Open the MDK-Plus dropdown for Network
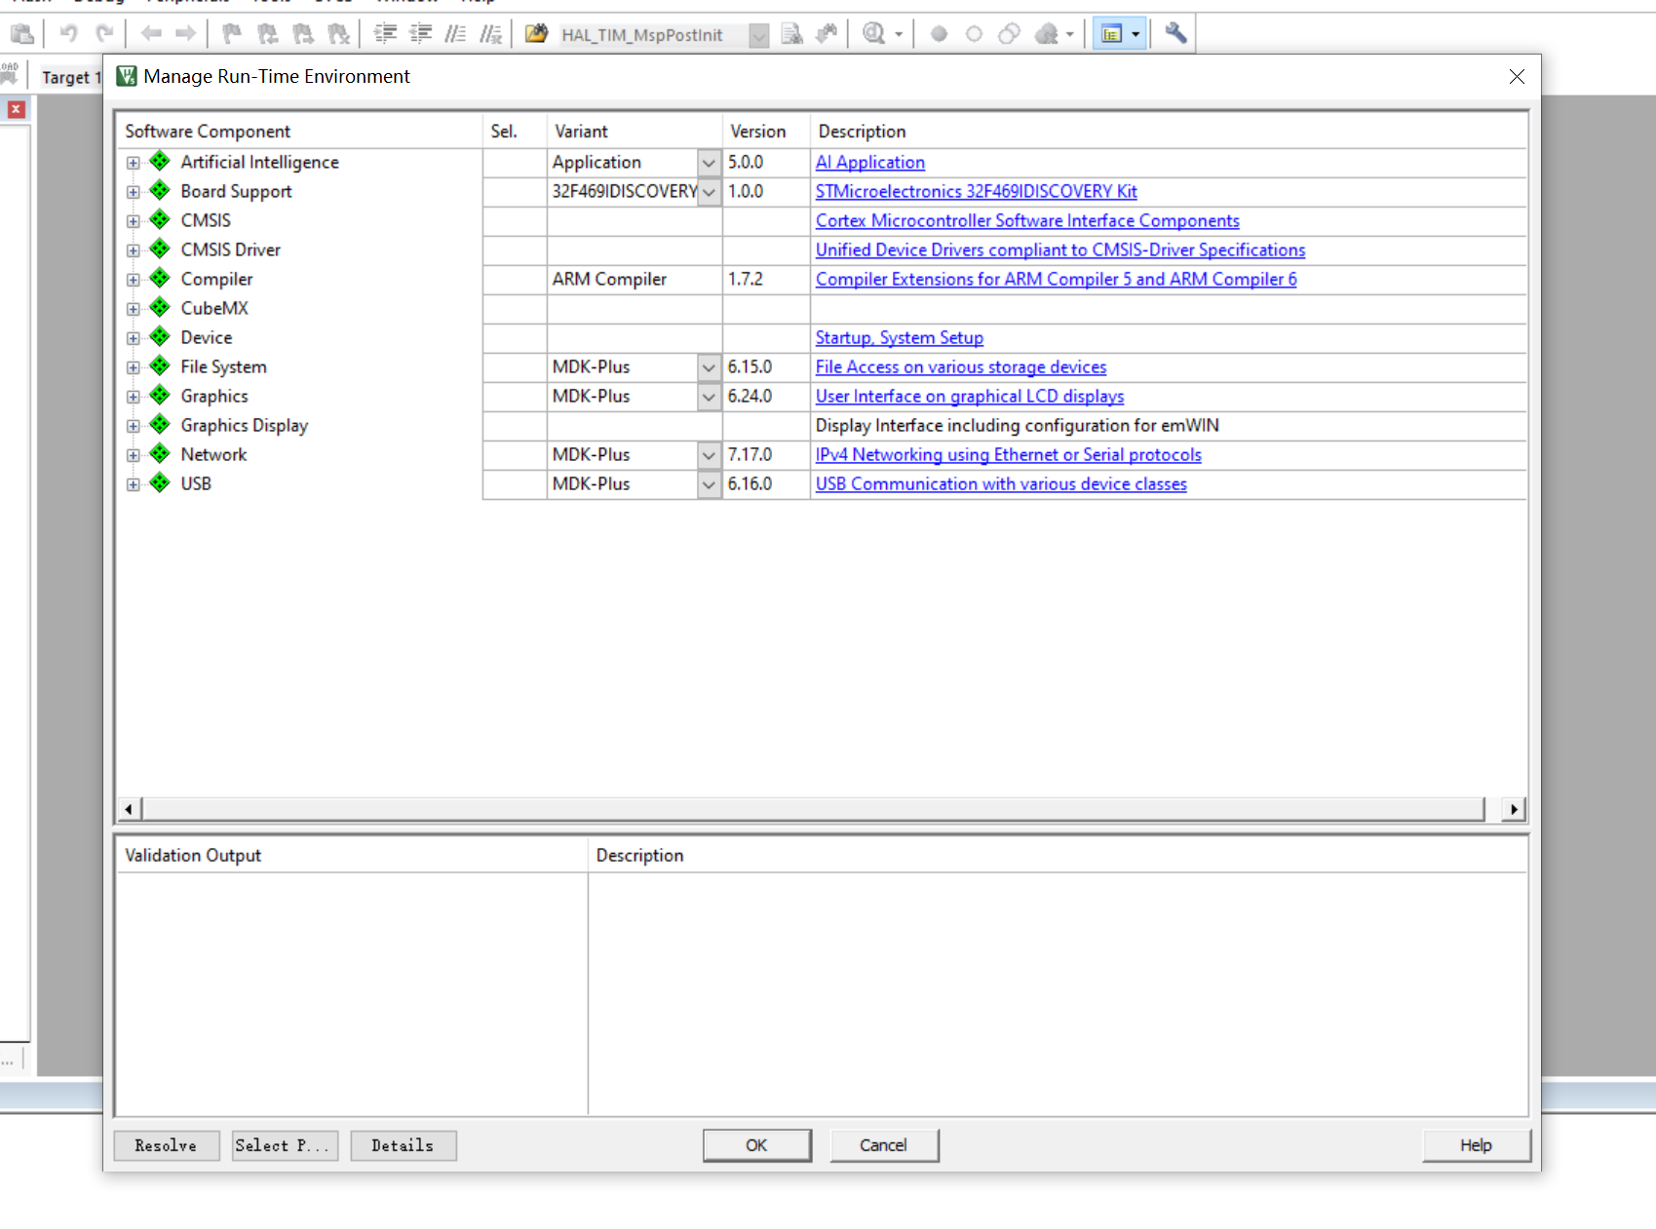Screen dimensions: 1656x1229 tap(710, 455)
